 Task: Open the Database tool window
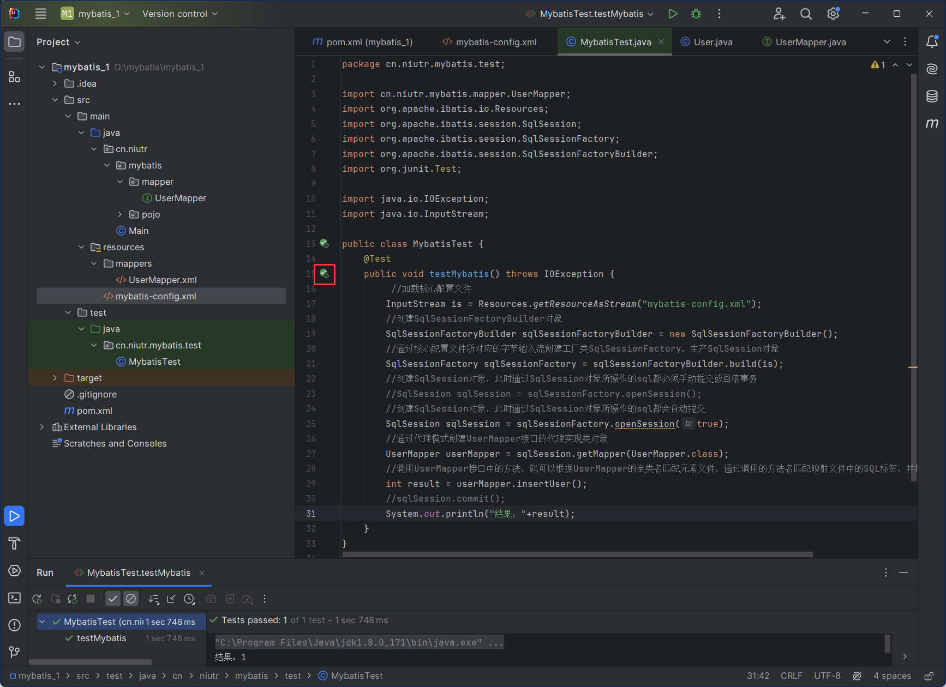(x=932, y=97)
